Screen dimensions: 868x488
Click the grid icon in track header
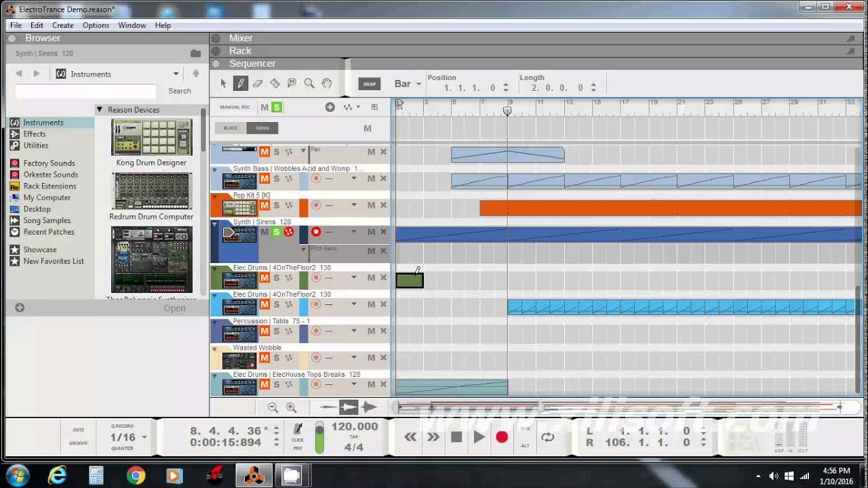pyautogui.click(x=374, y=107)
